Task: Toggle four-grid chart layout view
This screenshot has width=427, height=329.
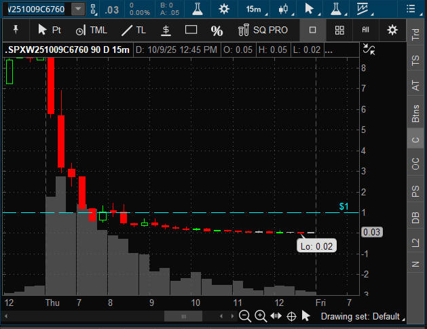Action: click(x=339, y=30)
